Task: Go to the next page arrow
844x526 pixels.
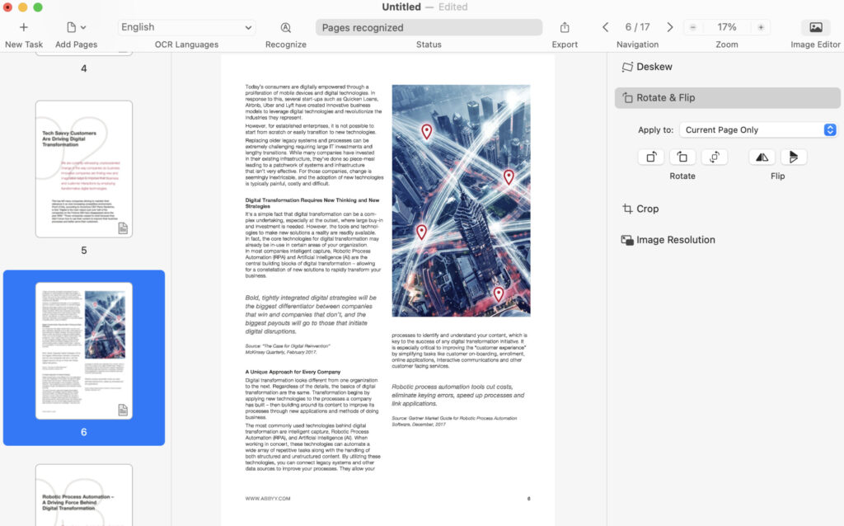Action: tap(669, 27)
